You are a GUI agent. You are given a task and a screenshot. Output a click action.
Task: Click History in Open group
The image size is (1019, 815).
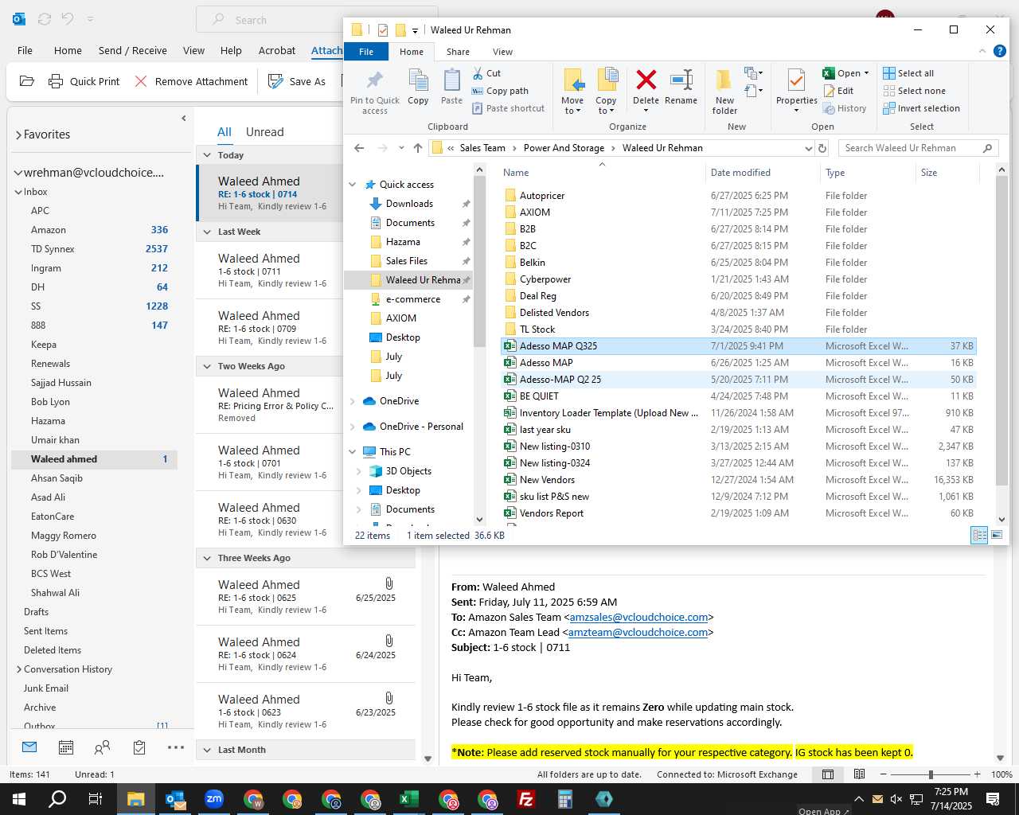click(845, 108)
